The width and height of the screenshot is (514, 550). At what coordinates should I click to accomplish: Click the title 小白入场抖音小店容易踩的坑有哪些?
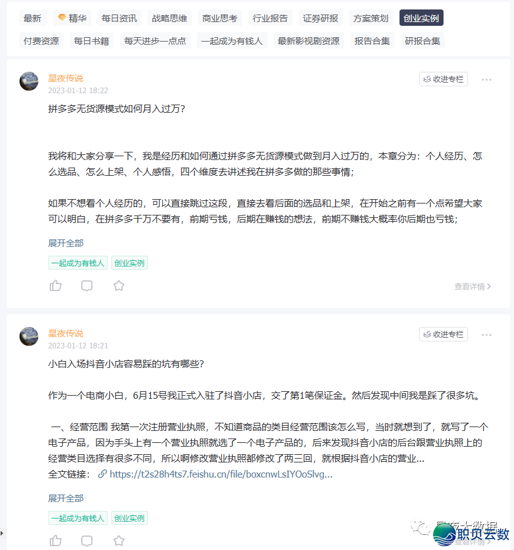click(x=126, y=364)
